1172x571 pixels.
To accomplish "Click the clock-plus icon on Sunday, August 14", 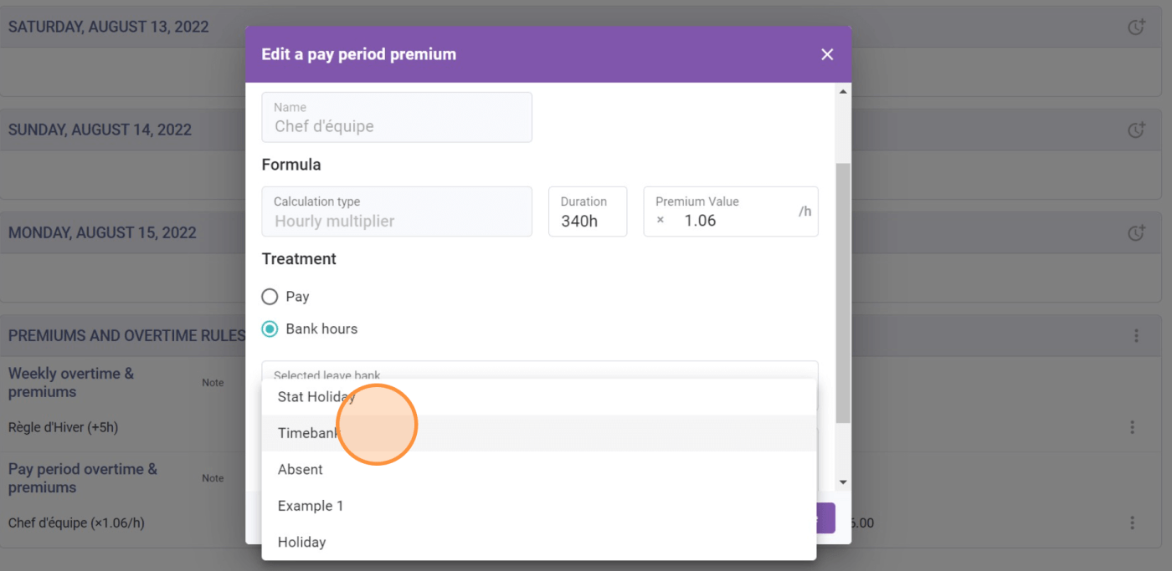I will coord(1136,130).
